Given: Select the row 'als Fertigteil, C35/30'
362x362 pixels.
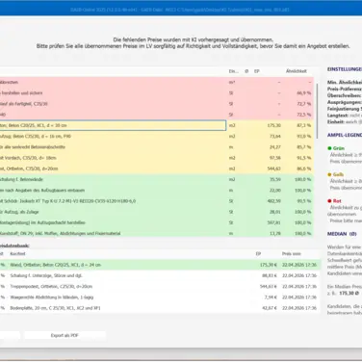Looking at the screenshot, I should [157, 104].
